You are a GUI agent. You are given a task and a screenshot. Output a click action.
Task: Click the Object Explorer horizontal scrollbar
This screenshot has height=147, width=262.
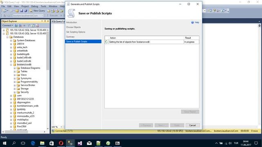tap(16, 131)
